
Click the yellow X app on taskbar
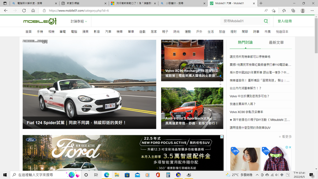[x=178, y=175]
